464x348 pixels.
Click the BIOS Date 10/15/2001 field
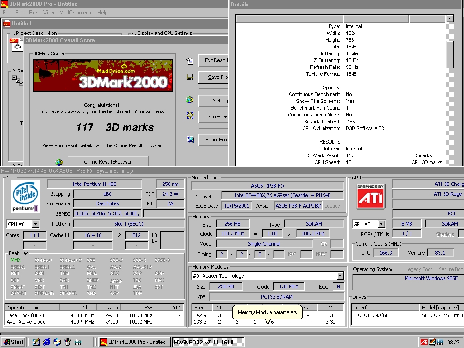[237, 206]
